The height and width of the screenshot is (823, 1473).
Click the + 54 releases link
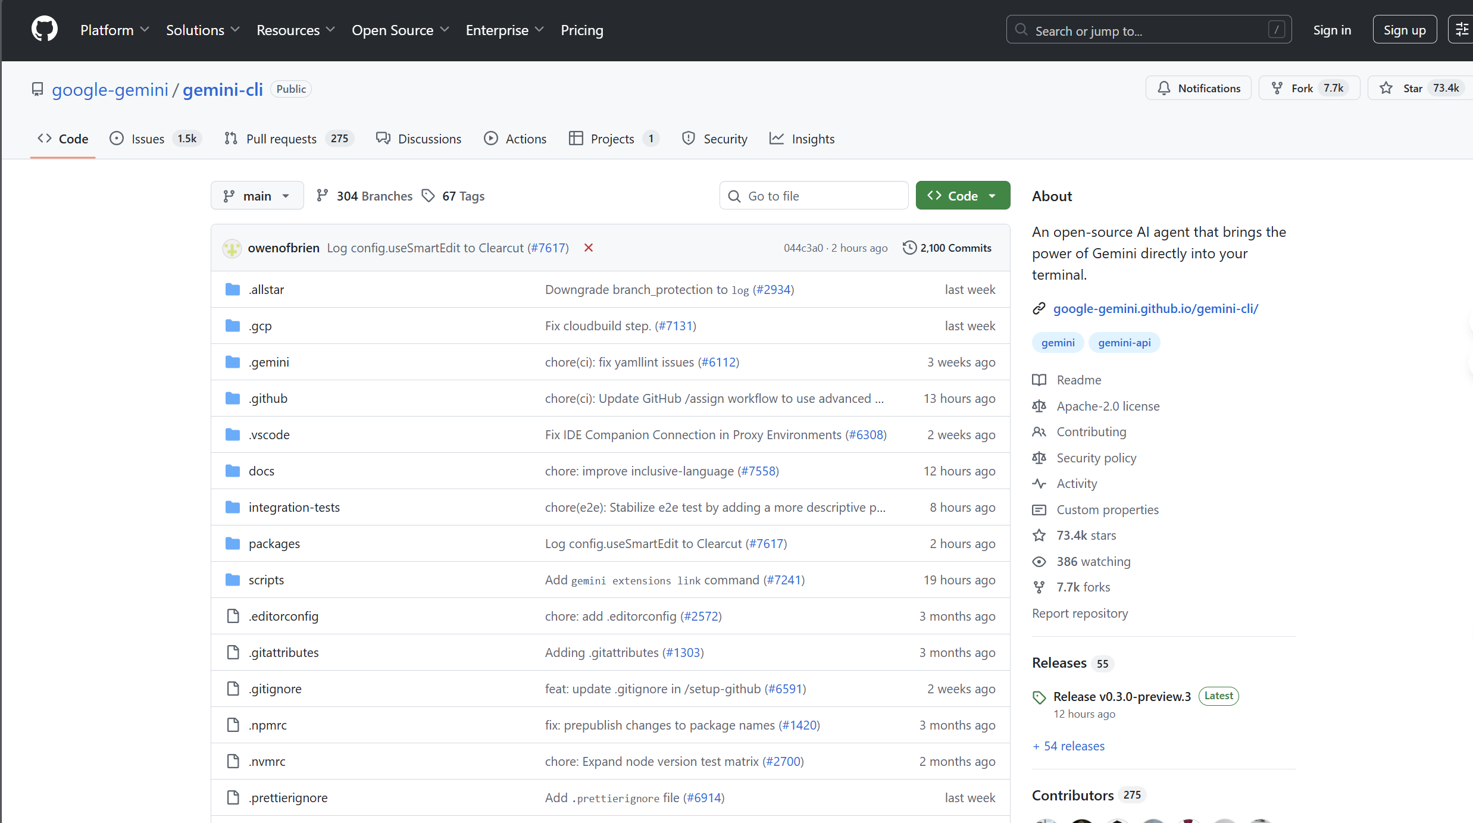coord(1069,746)
